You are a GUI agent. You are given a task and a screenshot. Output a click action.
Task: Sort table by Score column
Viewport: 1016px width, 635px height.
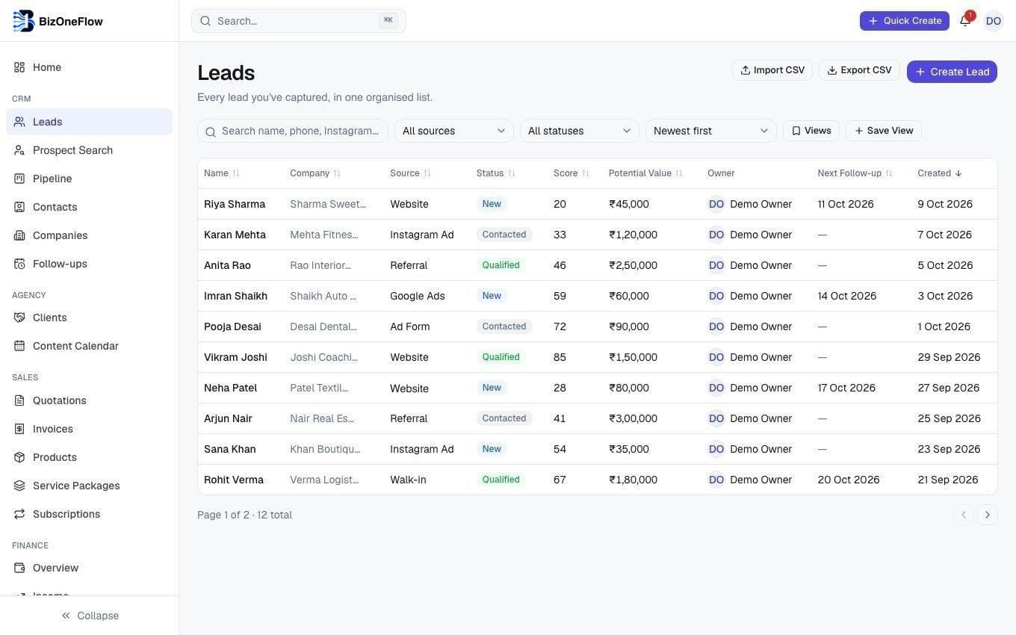tap(571, 173)
